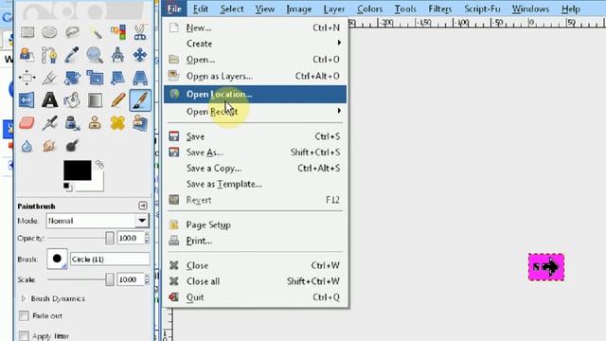Choose Save As from the File menu
Viewport: 606px width, 341px height.
click(255, 153)
